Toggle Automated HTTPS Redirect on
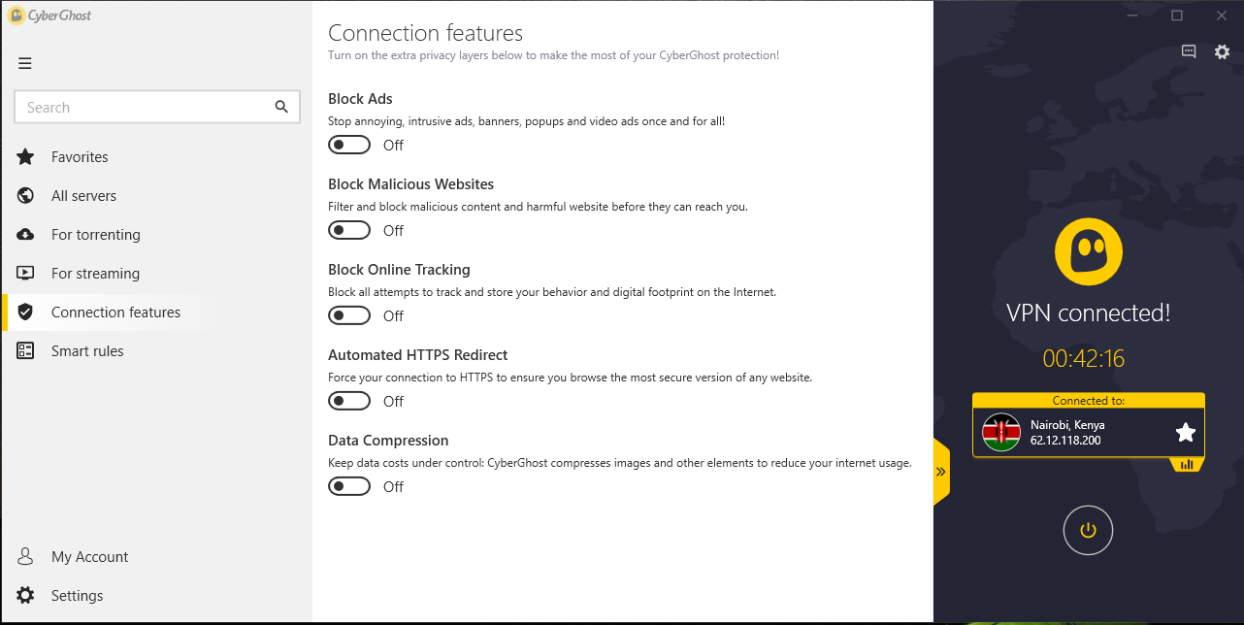Screen dimensions: 1244x625 click(x=349, y=402)
